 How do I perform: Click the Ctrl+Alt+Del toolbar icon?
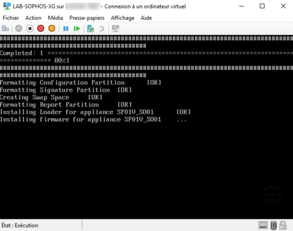tap(5, 29)
